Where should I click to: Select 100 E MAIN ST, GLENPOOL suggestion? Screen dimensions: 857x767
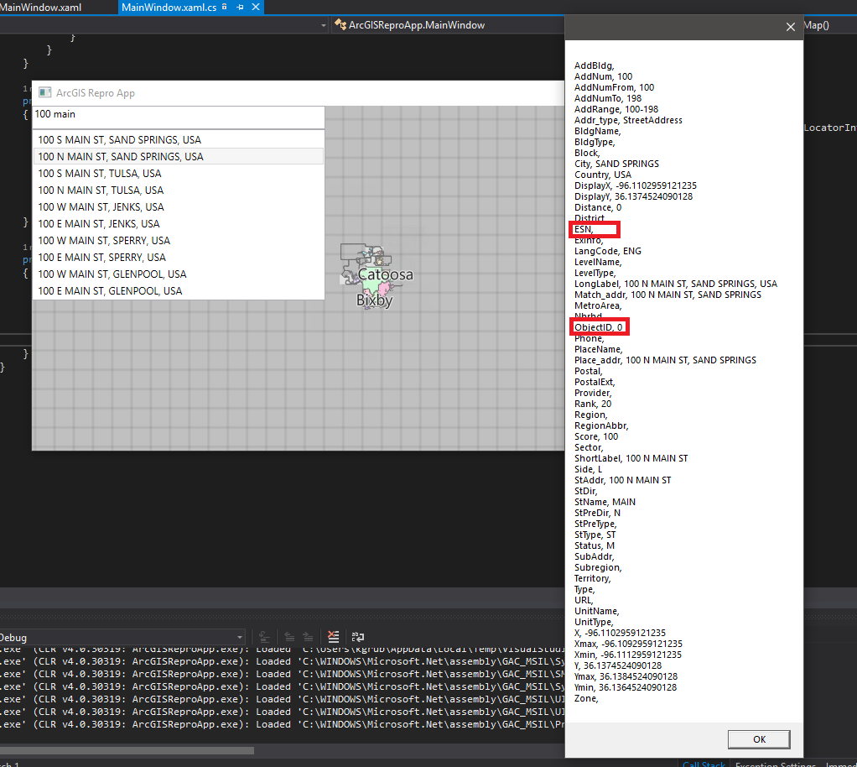[179, 291]
